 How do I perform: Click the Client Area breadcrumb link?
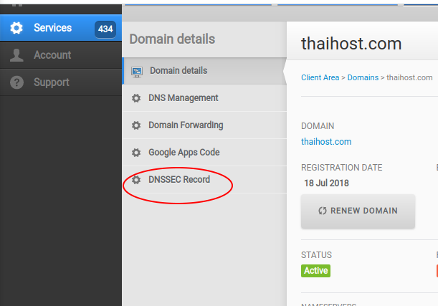[320, 77]
